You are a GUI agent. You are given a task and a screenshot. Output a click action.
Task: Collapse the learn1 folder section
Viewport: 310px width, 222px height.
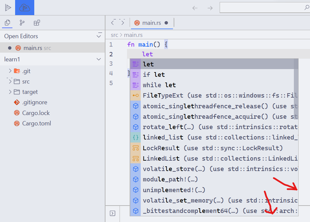click(x=99, y=59)
